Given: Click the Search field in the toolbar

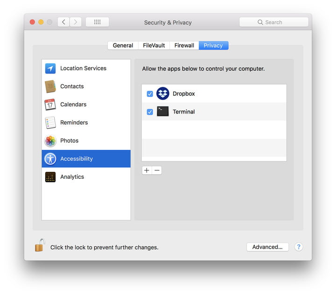Looking at the screenshot, I should click(x=274, y=22).
